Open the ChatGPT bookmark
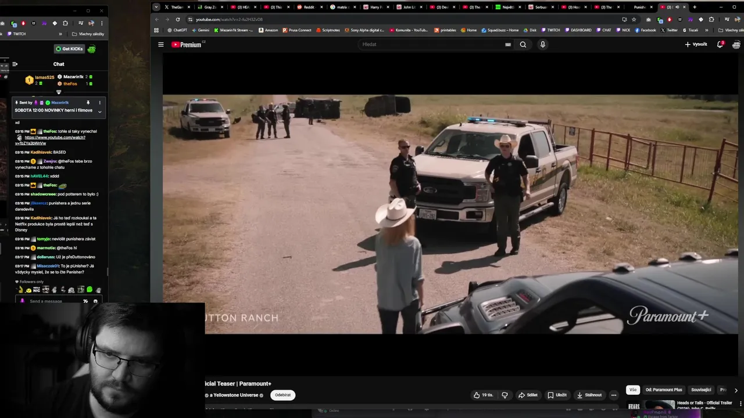This screenshot has width=744, height=418. coord(177,30)
